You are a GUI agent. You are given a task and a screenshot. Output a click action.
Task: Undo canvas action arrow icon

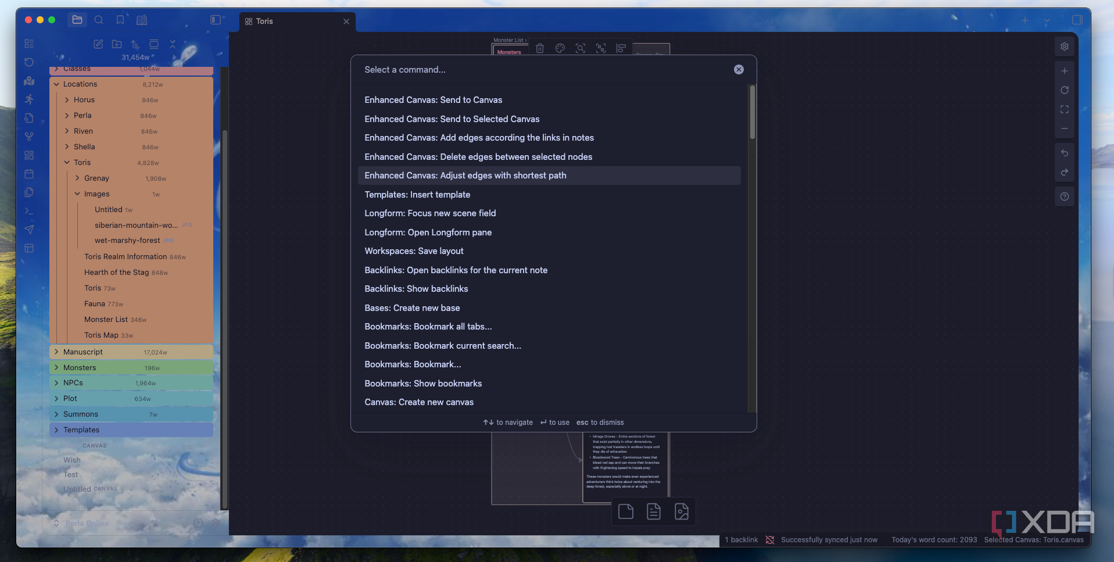1065,153
